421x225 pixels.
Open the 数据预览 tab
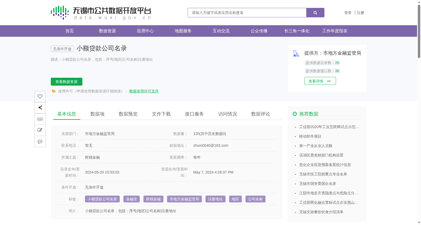coord(128,114)
